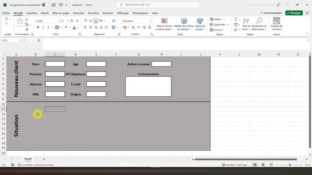Click the fill color bucket icon
This screenshot has width=312, height=175.
(x=66, y=27)
